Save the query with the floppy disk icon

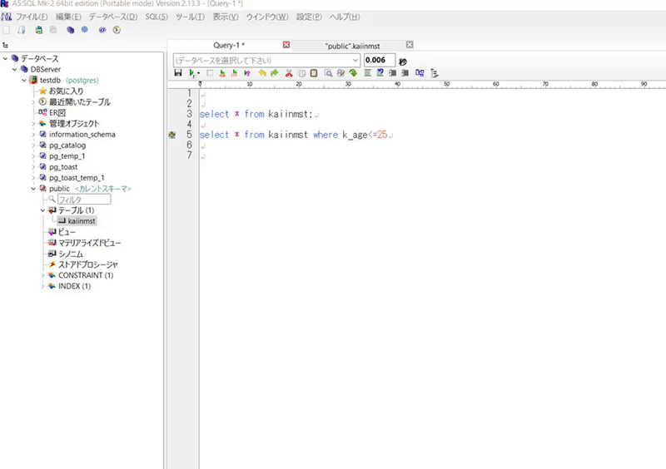178,73
